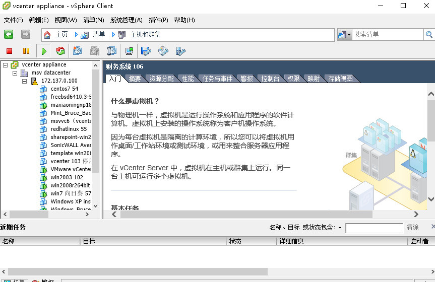Open the recent tasks filter dropdown arrow
Viewport: 435px width, 282px height.
(340, 228)
